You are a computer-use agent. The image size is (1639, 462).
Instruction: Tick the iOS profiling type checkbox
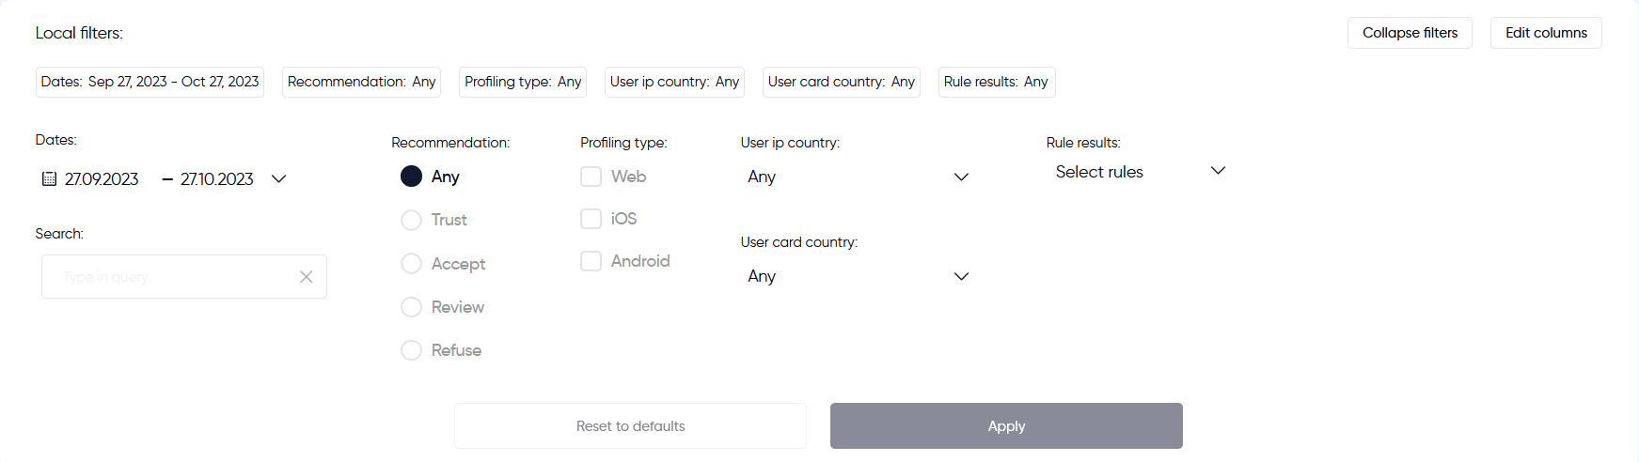(x=591, y=219)
